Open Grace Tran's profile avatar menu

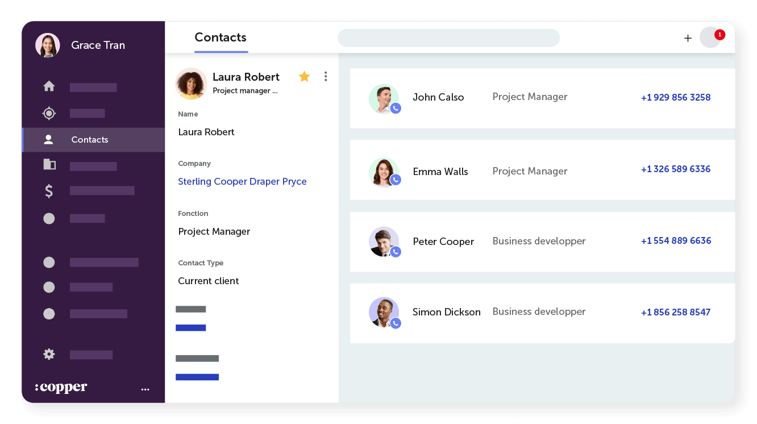47,45
